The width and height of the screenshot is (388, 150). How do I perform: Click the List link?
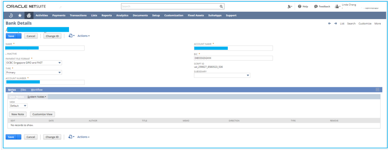342,24
